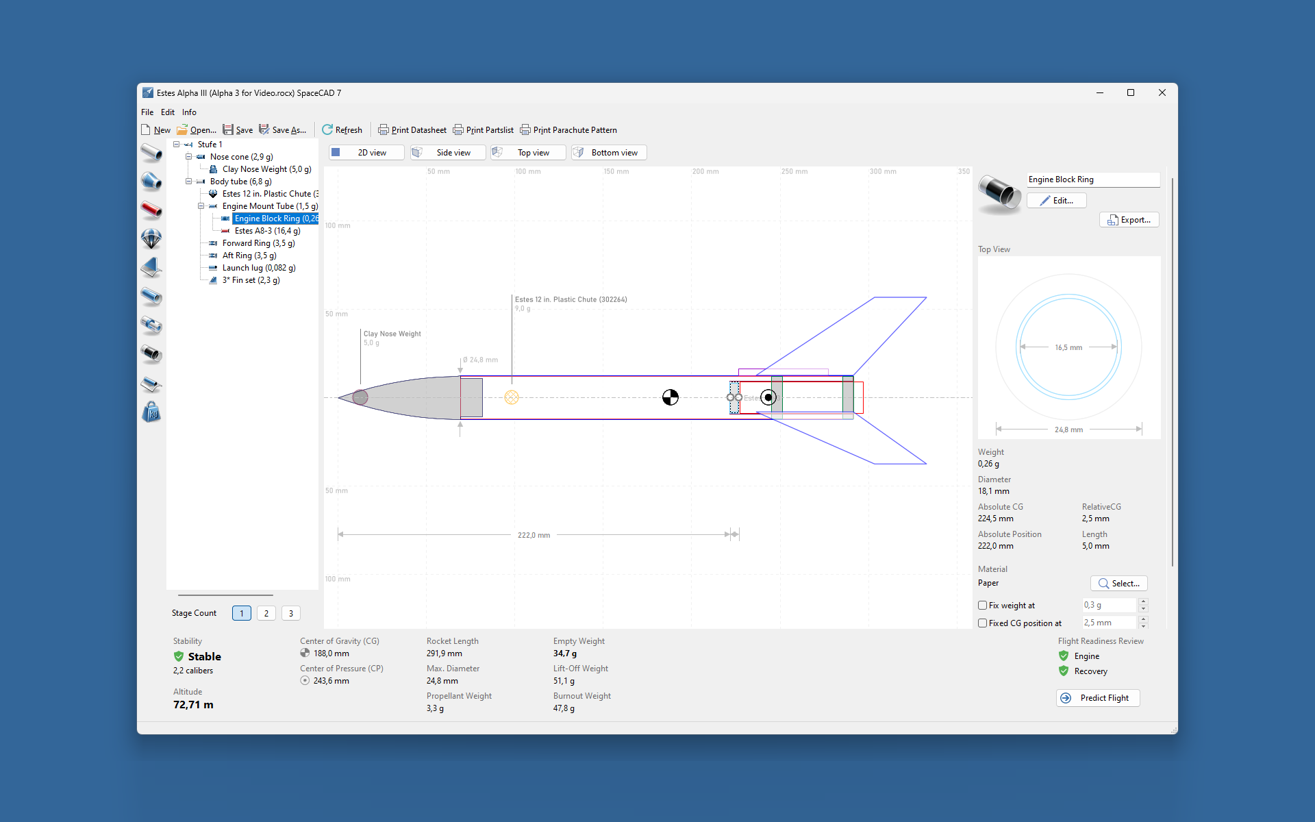Click the black engine block ring sidebar icon
Image resolution: width=1315 pixels, height=822 pixels.
point(151,354)
